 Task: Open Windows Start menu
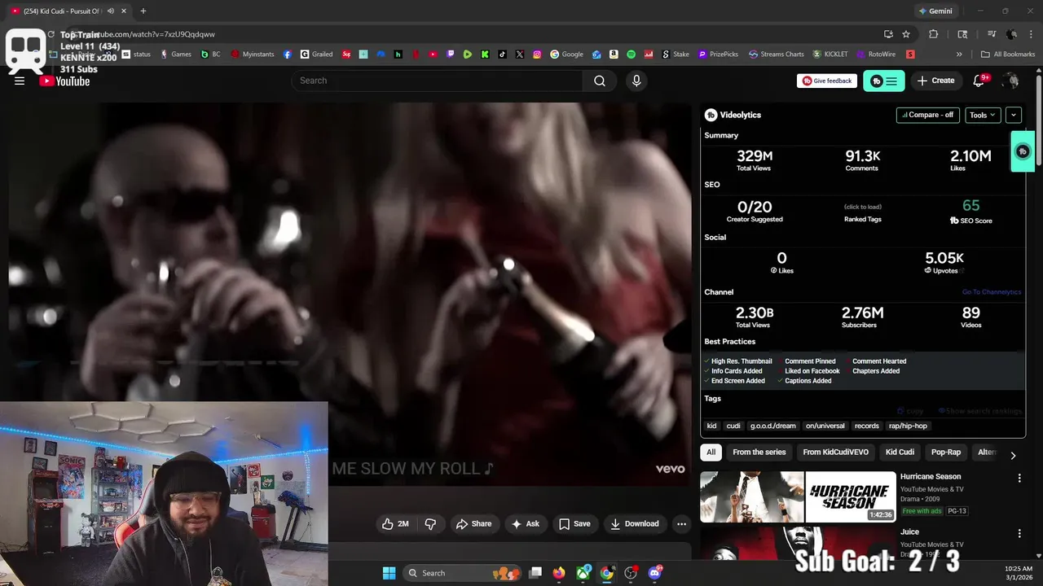pos(389,573)
